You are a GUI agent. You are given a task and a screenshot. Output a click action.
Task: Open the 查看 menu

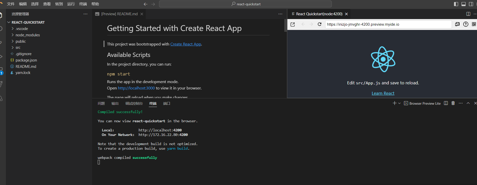(47, 4)
